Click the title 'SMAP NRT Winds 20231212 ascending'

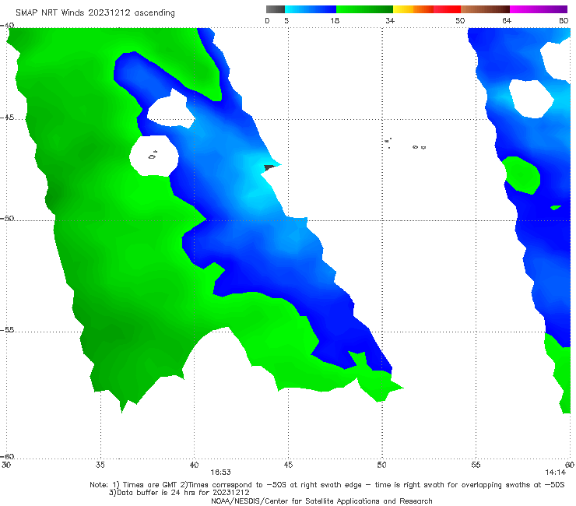(95, 12)
